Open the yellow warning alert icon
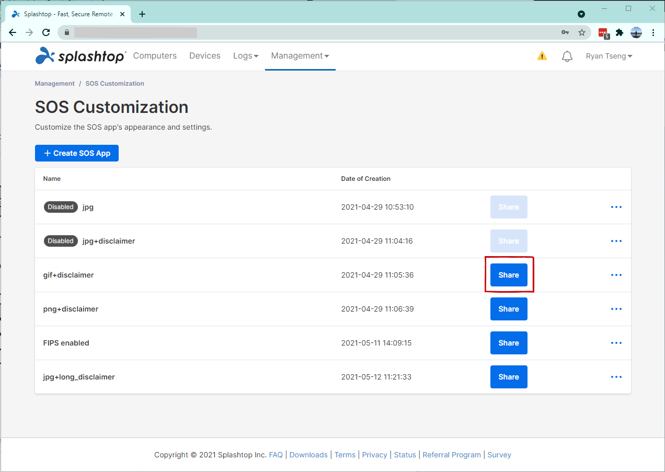Screen dimensions: 665x472 coord(542,56)
